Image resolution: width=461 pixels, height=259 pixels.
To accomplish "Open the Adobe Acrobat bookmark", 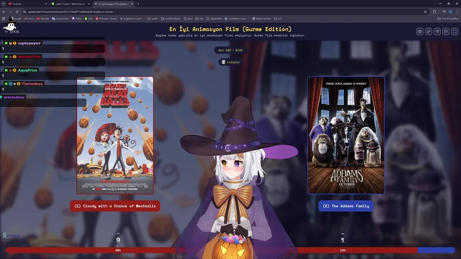I will point(261,18).
